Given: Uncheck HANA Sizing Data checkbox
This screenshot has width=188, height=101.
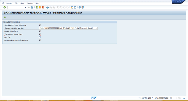Looking at the screenshot, I should pyautogui.click(x=40, y=31).
